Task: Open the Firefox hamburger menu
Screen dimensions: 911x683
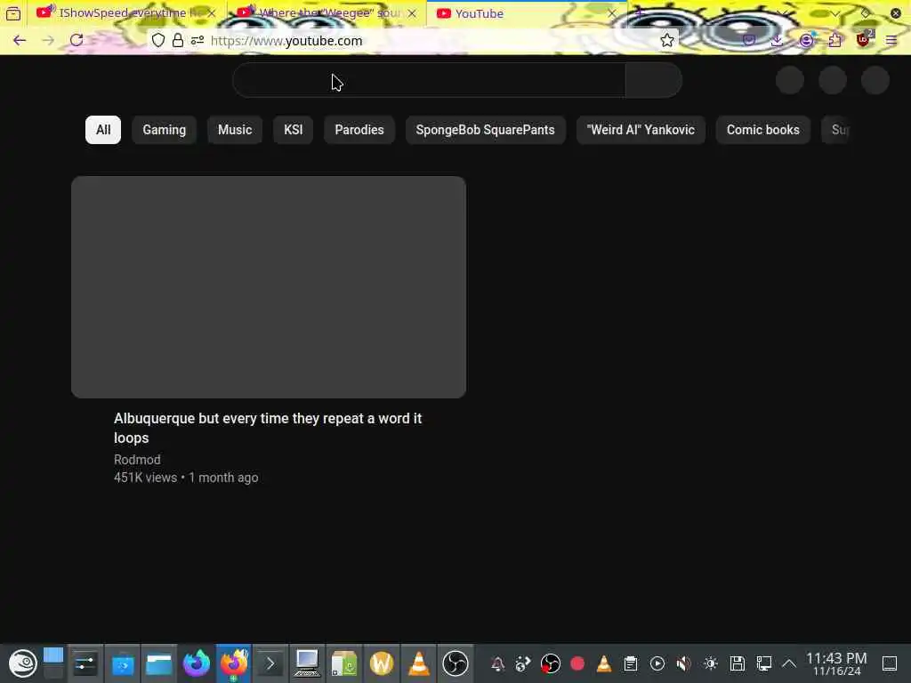Action: pyautogui.click(x=891, y=40)
